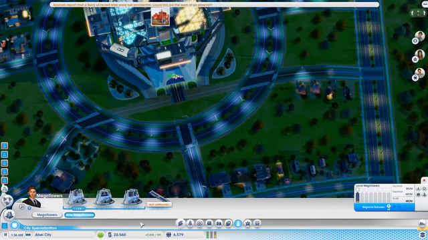The height and width of the screenshot is (240, 428).
Task: Click the lower-left icon in MegaTowers panel grid
Action: (418, 195)
